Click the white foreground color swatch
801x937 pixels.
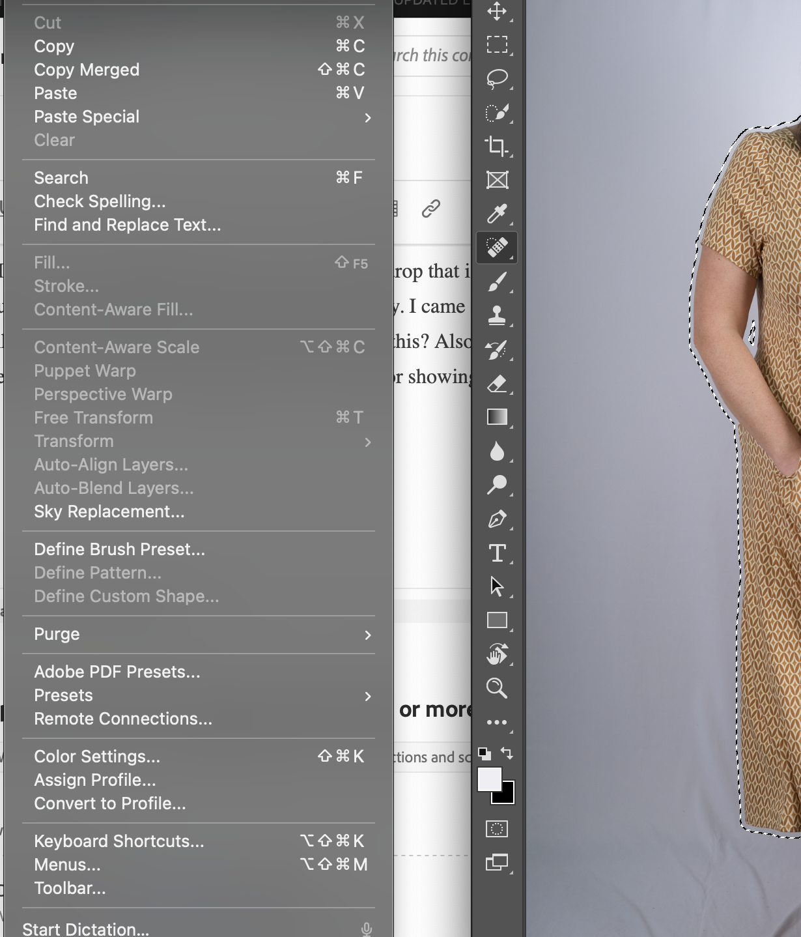click(x=490, y=777)
